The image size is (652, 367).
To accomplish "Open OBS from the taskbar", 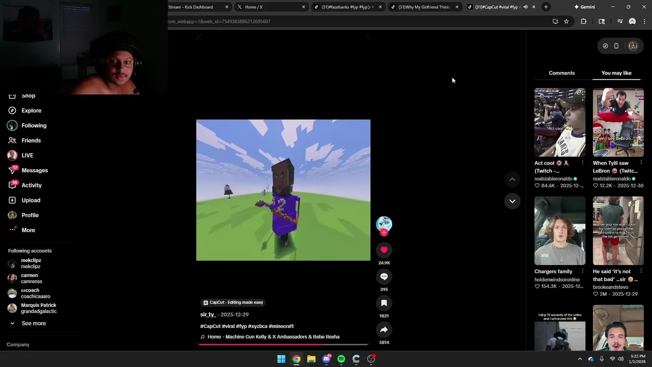I will [371, 359].
